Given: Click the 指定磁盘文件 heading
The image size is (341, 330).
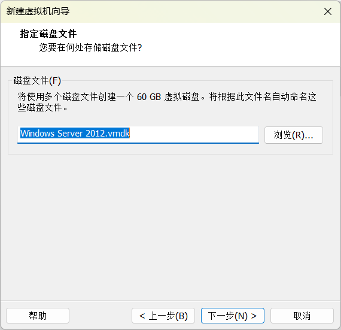Looking at the screenshot, I should (48, 34).
